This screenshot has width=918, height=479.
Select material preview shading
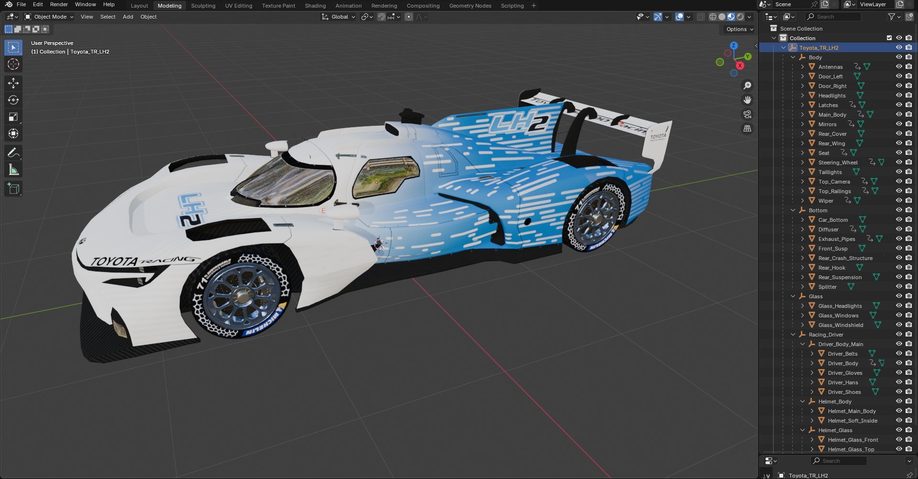pos(731,17)
